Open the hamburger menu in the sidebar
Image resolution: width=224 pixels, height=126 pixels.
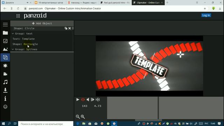coord(5,24)
